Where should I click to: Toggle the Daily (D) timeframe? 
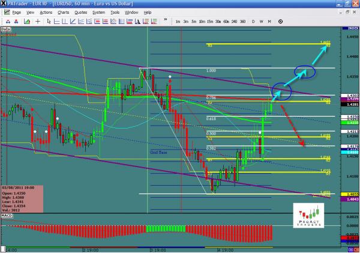(253, 22)
